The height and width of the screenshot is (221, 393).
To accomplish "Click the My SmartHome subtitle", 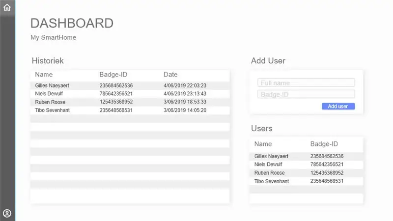I will click(x=54, y=38).
